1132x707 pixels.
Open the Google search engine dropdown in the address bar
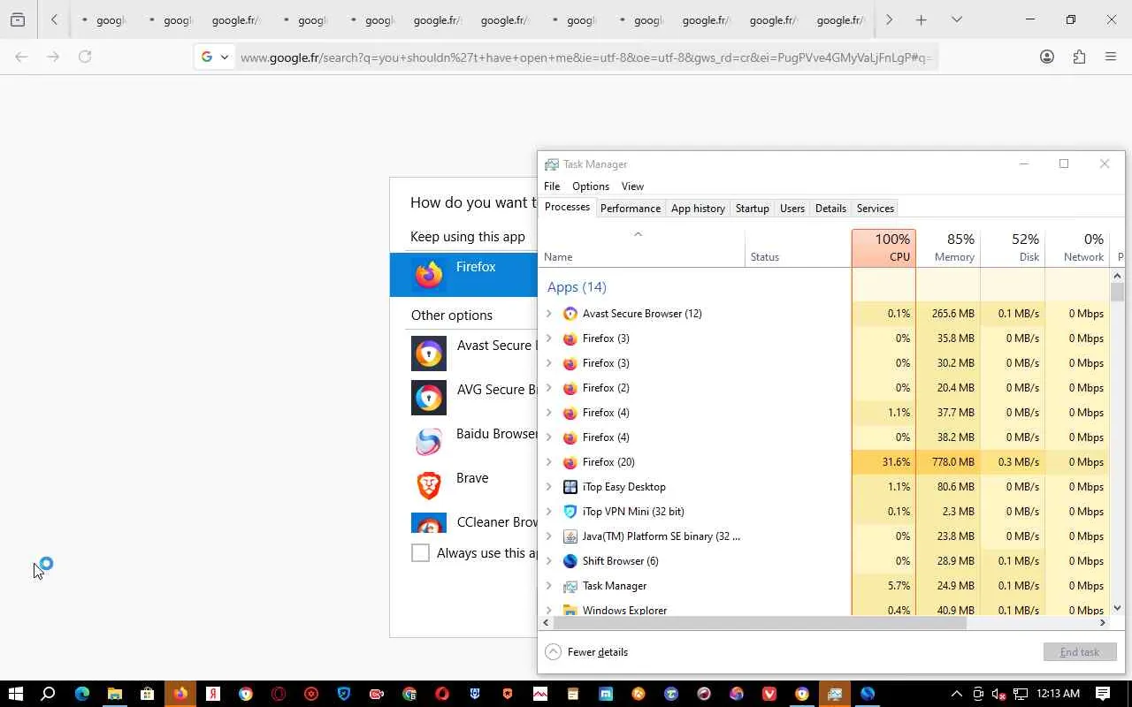pyautogui.click(x=215, y=57)
